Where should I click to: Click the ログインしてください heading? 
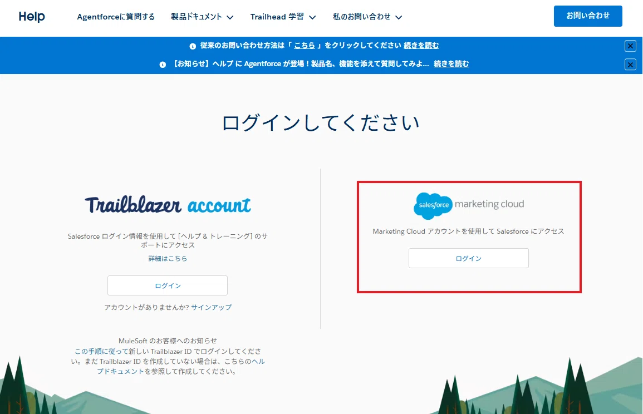pyautogui.click(x=320, y=122)
